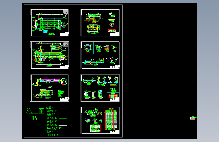Pick the green sample line in legend
Screen dimensions: 219x142
click(x=63, y=119)
